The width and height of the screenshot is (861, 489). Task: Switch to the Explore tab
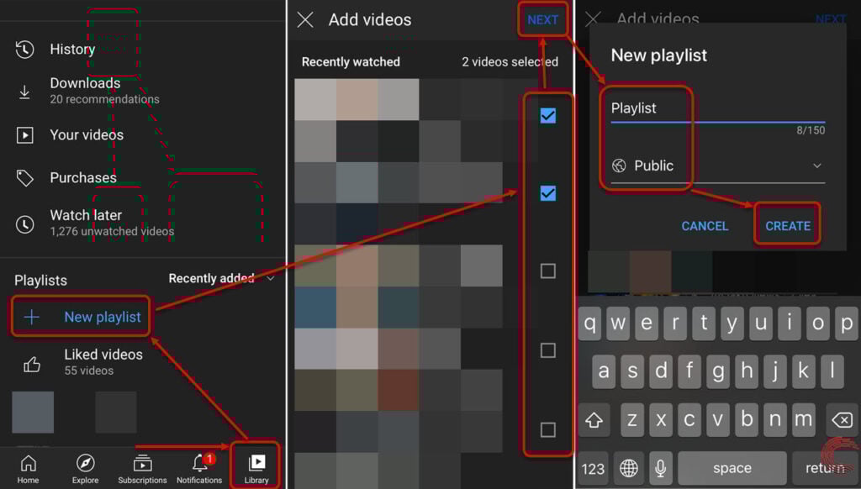pos(85,469)
